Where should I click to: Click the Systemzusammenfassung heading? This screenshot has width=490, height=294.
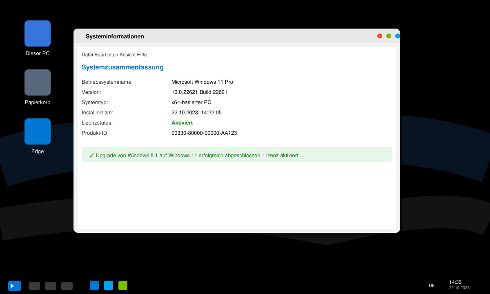(122, 67)
